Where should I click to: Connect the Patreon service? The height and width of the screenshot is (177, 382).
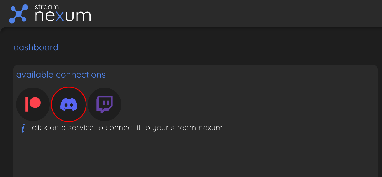coord(33,104)
